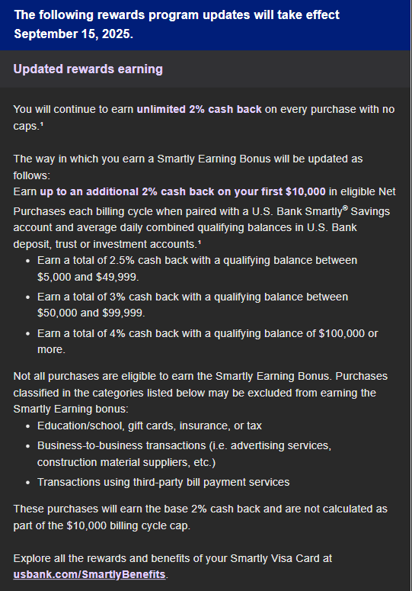The image size is (412, 591).
Task: Click the footnote superscript after "investment accounts."
Action: [200, 243]
